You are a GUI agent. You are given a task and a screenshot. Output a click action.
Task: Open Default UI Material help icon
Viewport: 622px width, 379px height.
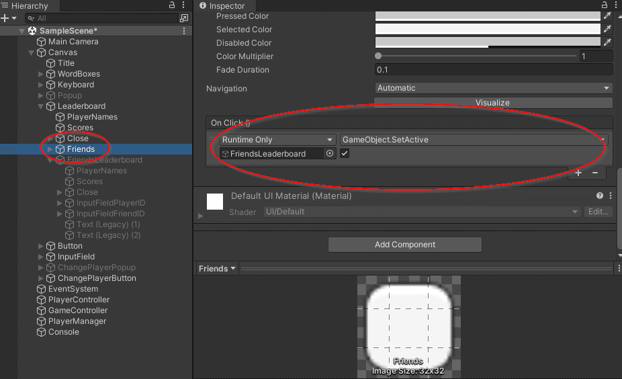coord(600,196)
